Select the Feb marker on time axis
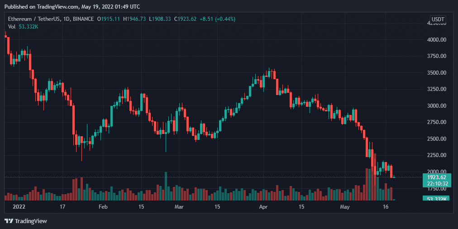 pyautogui.click(x=103, y=207)
